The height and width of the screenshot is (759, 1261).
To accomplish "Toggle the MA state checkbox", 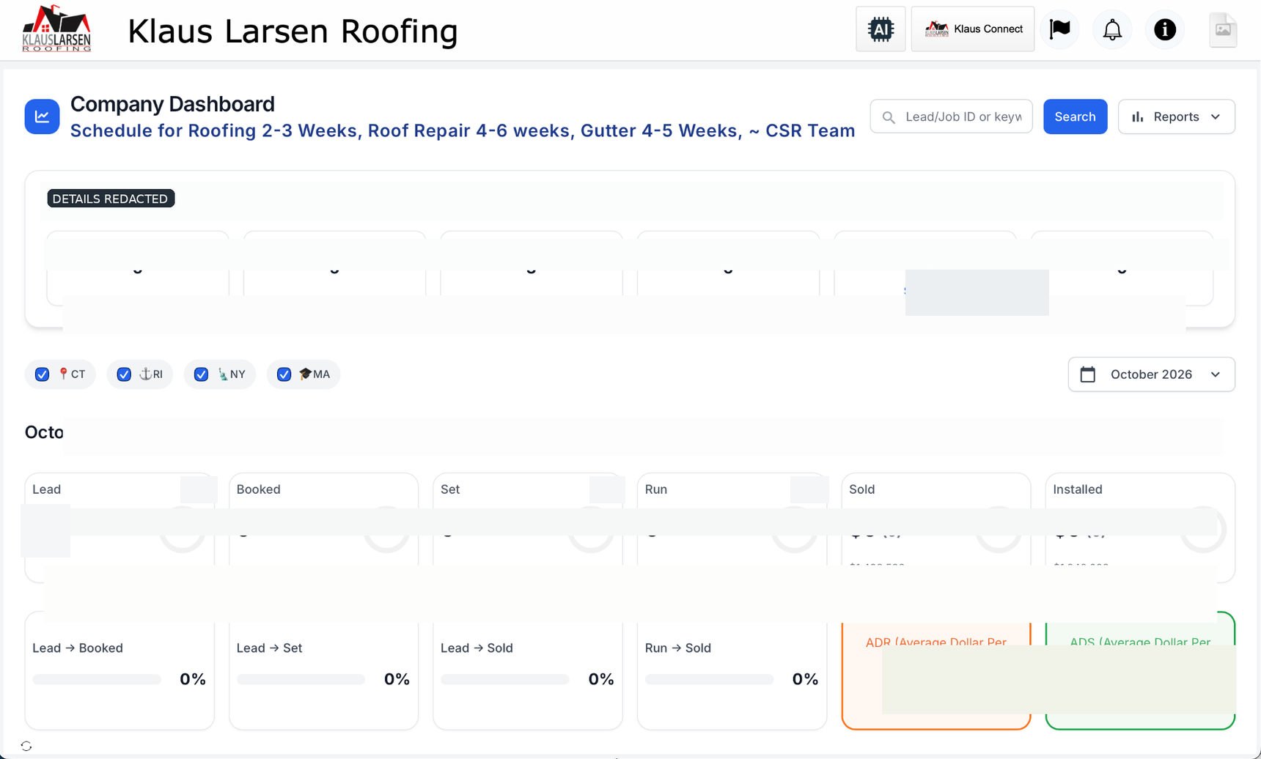I will coord(284,374).
